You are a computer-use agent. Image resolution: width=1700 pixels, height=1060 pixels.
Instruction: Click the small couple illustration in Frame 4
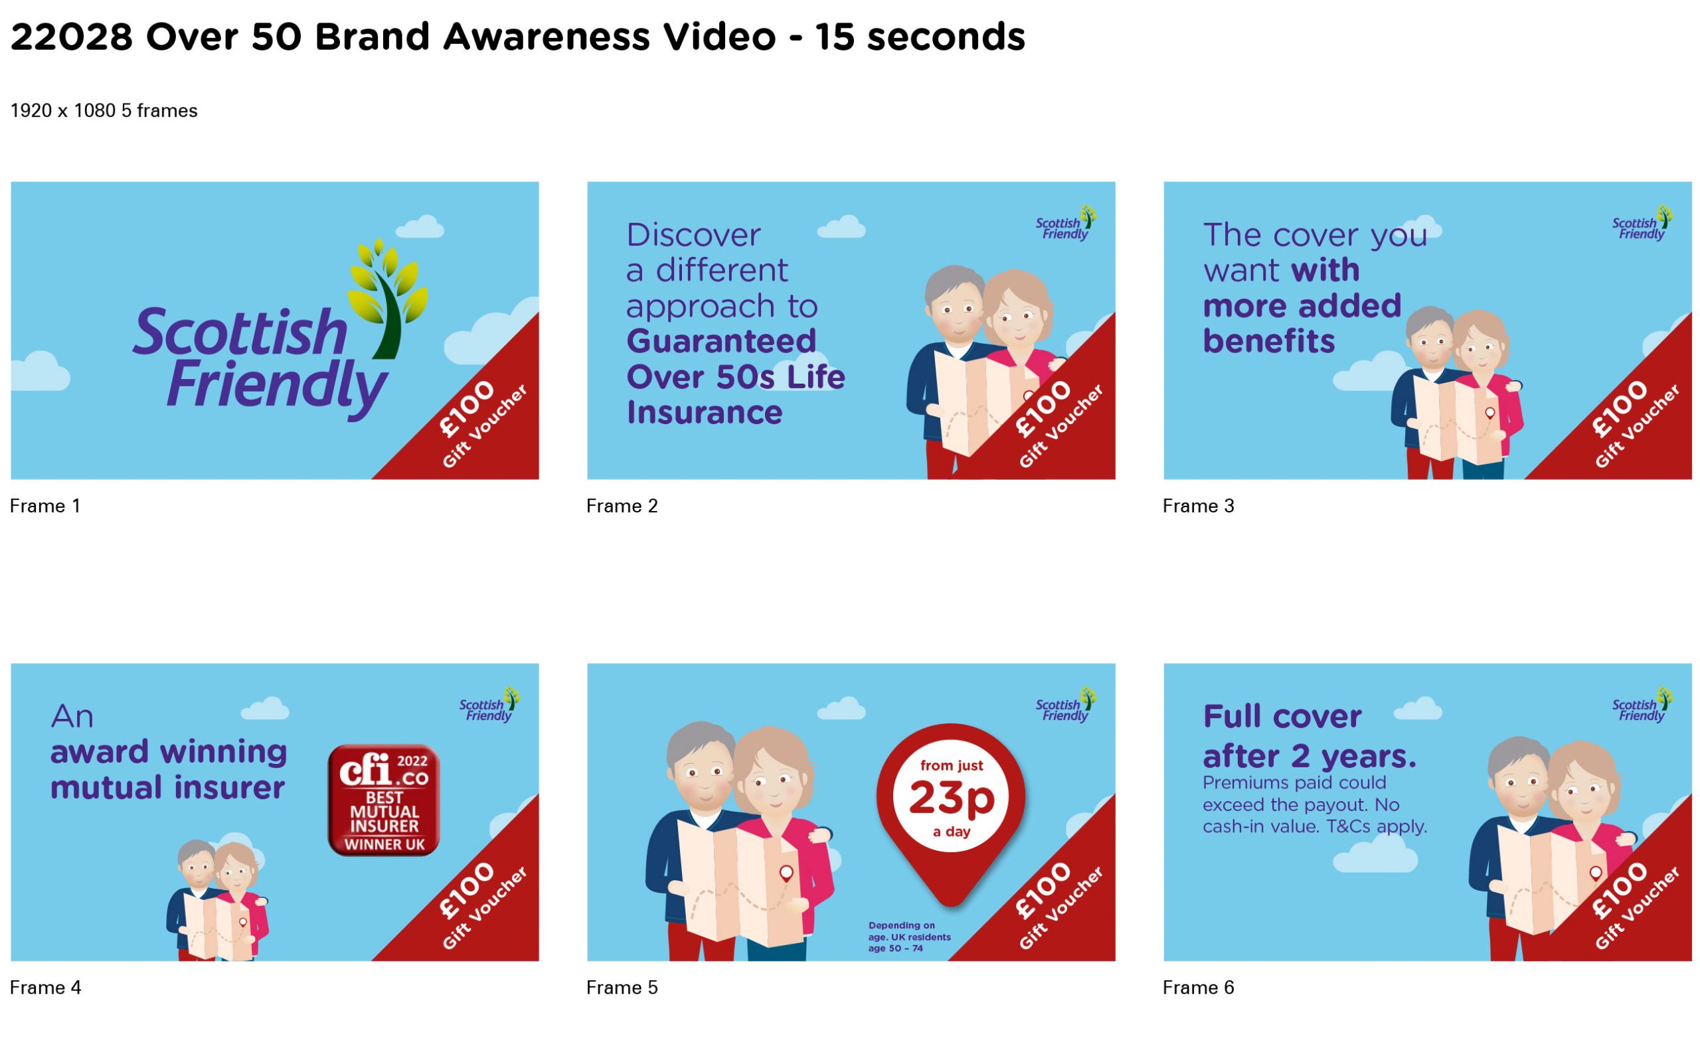(x=217, y=900)
